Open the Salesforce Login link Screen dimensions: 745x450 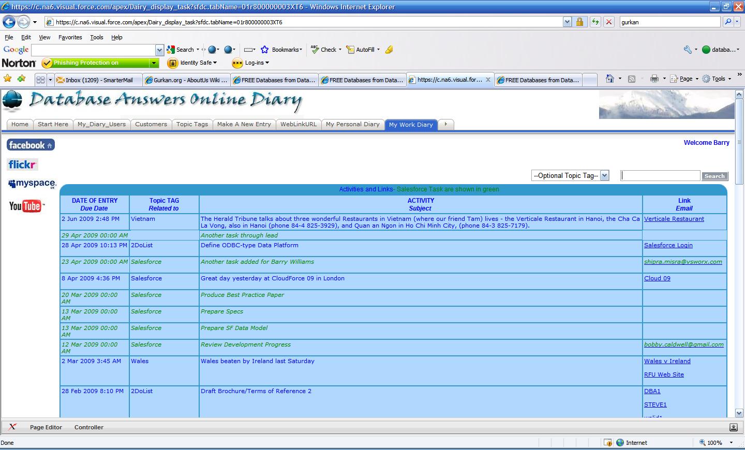coord(668,245)
